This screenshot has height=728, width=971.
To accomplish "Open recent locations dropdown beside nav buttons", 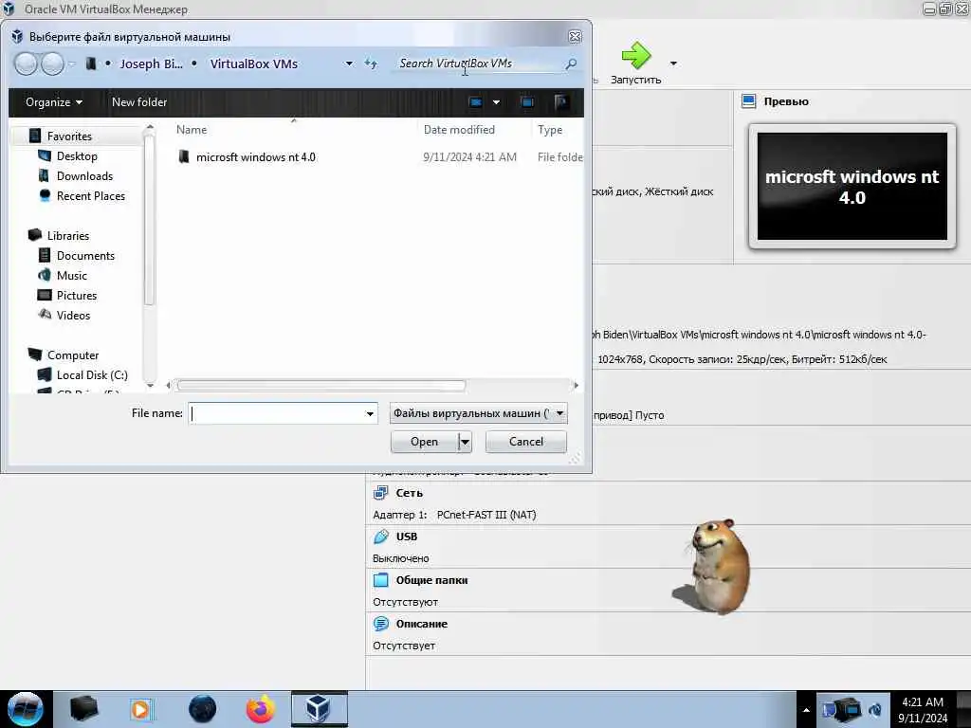I will tap(72, 64).
